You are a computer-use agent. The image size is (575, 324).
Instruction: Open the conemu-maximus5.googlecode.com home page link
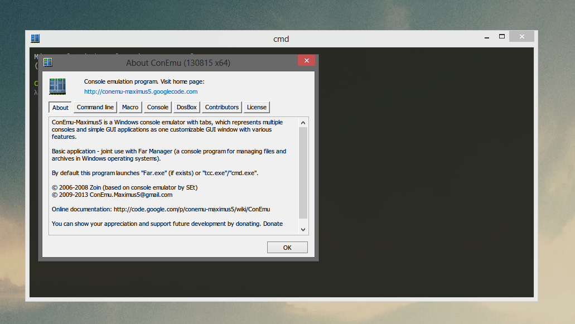click(x=141, y=91)
